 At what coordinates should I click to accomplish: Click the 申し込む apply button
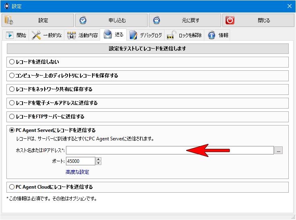111,20
